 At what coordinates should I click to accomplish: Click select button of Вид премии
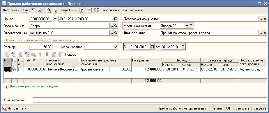coord(261,33)
